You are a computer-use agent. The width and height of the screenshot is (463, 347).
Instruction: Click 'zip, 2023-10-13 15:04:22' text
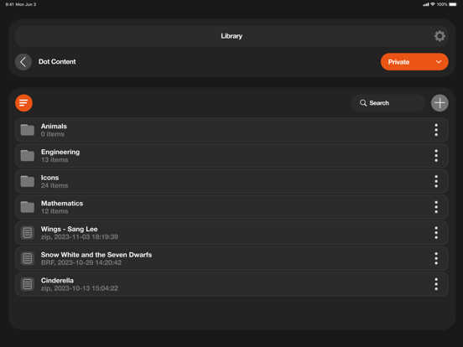[x=80, y=288]
